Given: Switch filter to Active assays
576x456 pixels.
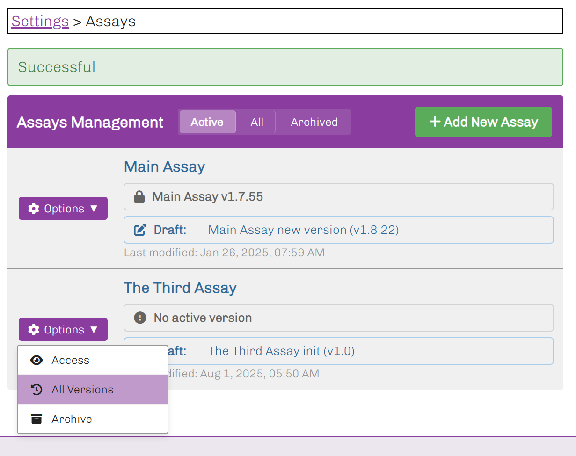Looking at the screenshot, I should coord(207,122).
